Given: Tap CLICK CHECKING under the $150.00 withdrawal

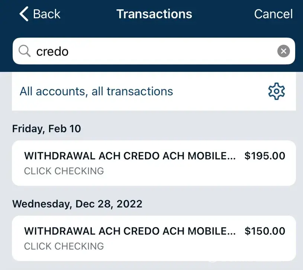Looking at the screenshot, I should click(64, 246).
